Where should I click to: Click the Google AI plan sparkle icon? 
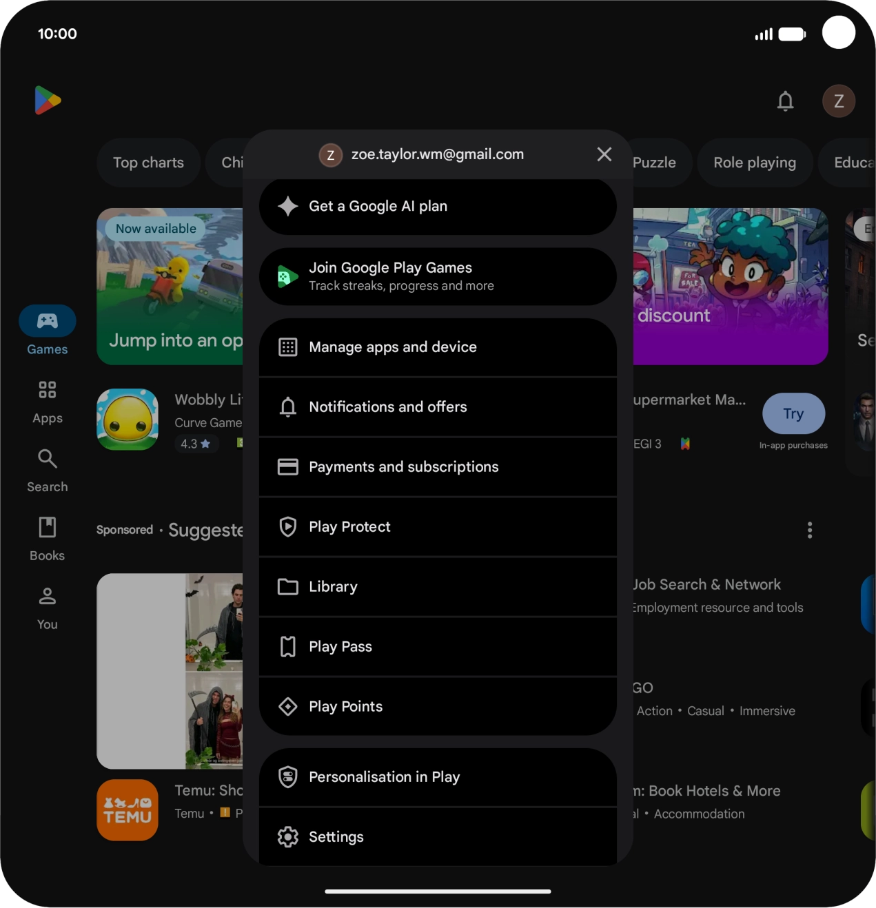tap(287, 206)
